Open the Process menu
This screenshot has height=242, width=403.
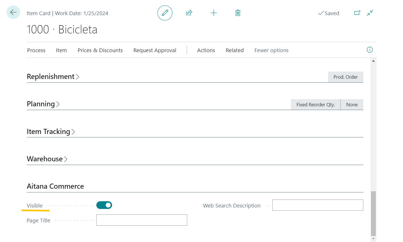[x=36, y=50]
